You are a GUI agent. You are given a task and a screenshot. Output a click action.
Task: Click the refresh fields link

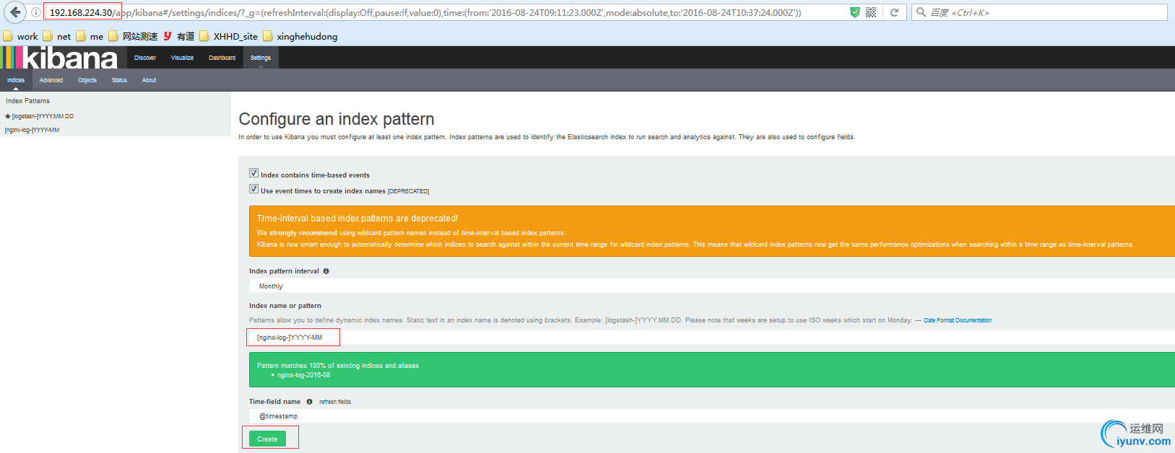[x=335, y=402]
